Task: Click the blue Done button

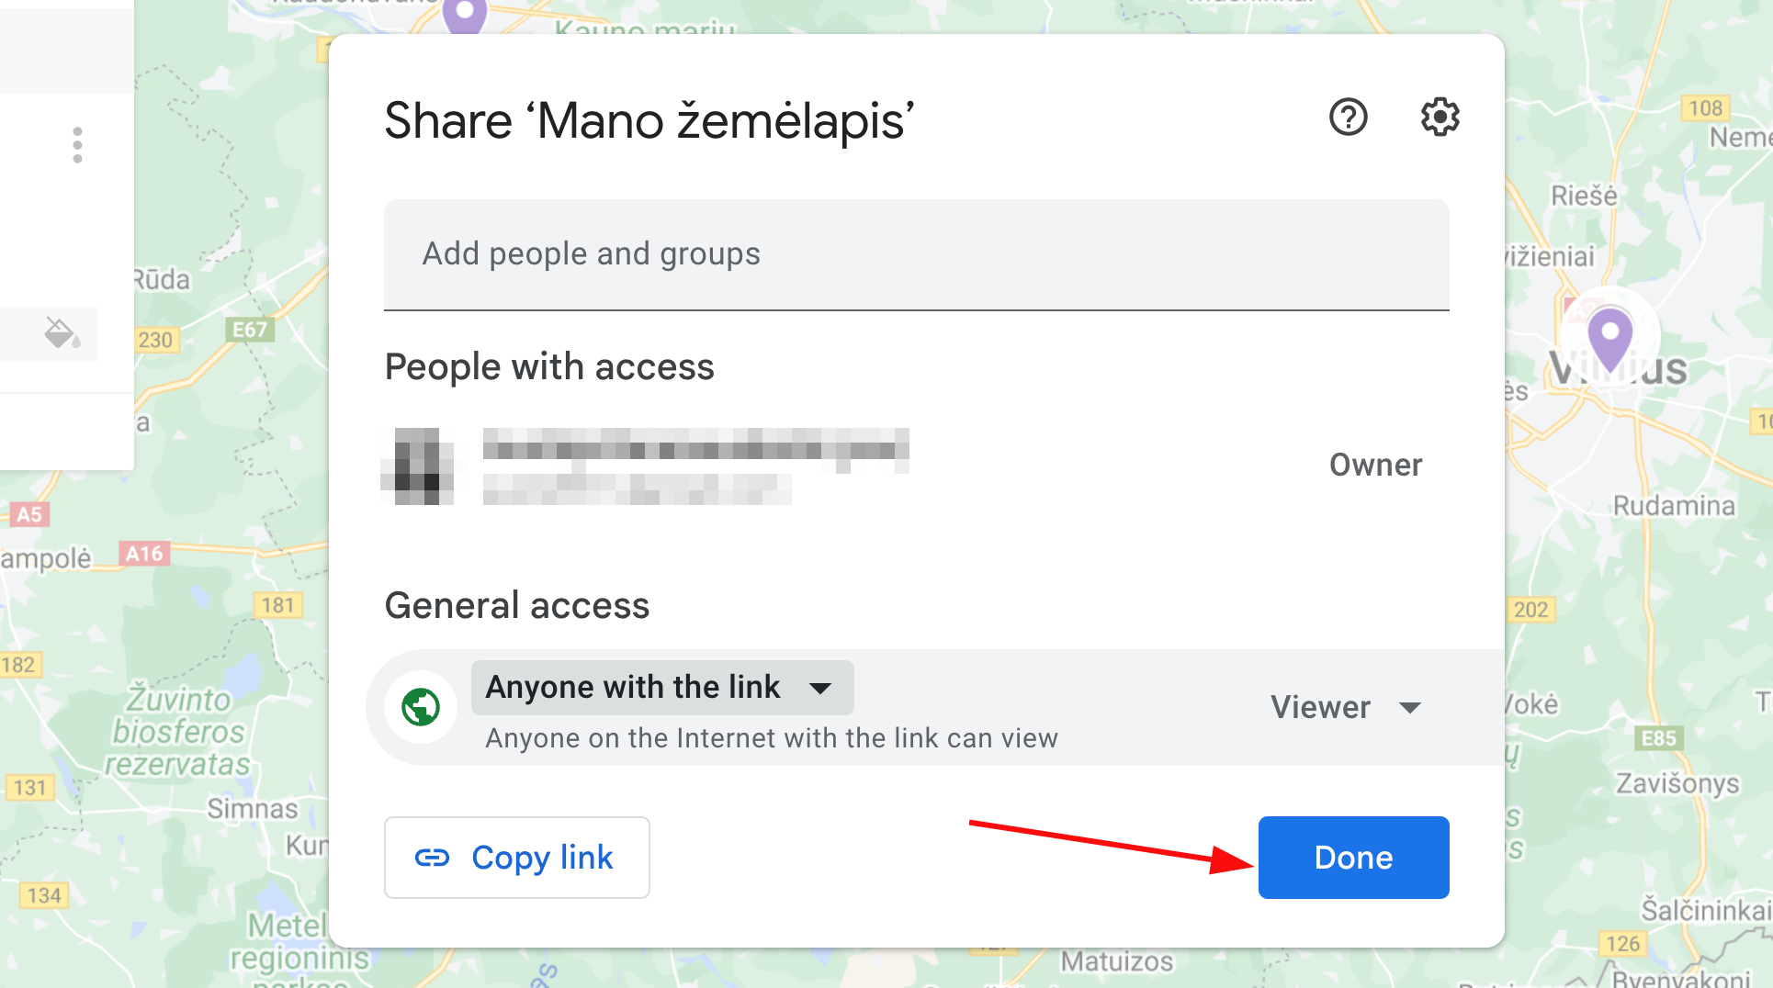Action: pos(1353,858)
